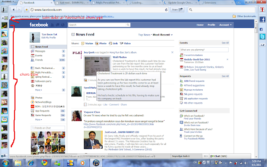Open the Account dropdown menu
Image resolution: width=267 pixels, height=167 pixels.
pos(225,25)
